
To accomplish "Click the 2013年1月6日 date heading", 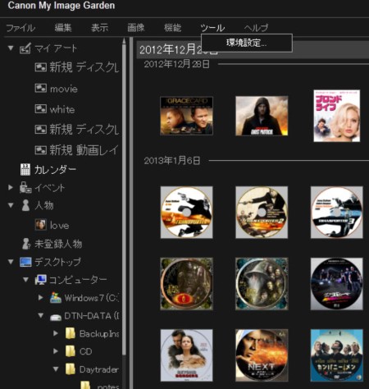I will [172, 161].
